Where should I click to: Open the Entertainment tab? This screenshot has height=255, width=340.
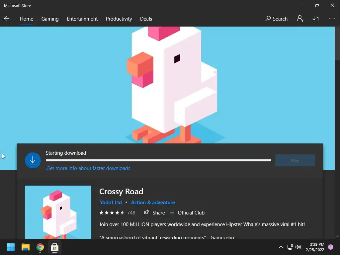point(82,19)
